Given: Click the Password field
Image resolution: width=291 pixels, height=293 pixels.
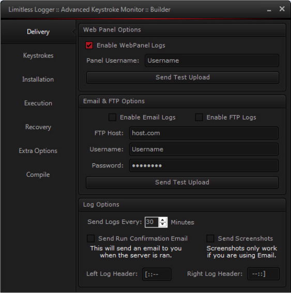Looking at the screenshot, I should click(204, 165).
